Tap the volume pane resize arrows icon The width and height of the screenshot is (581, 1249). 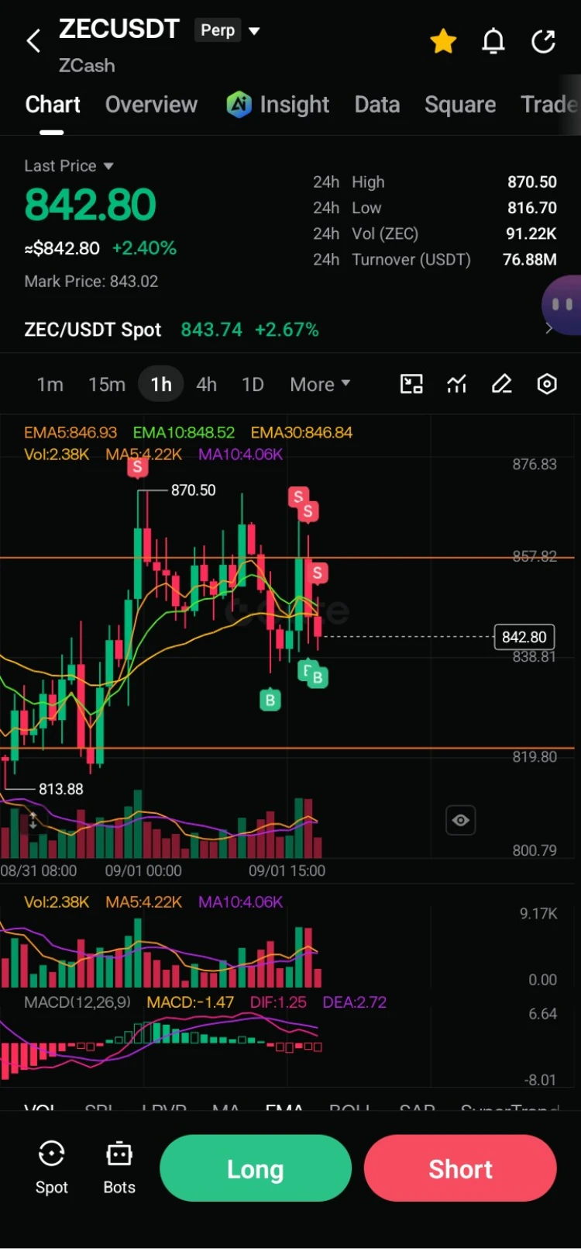(x=33, y=820)
